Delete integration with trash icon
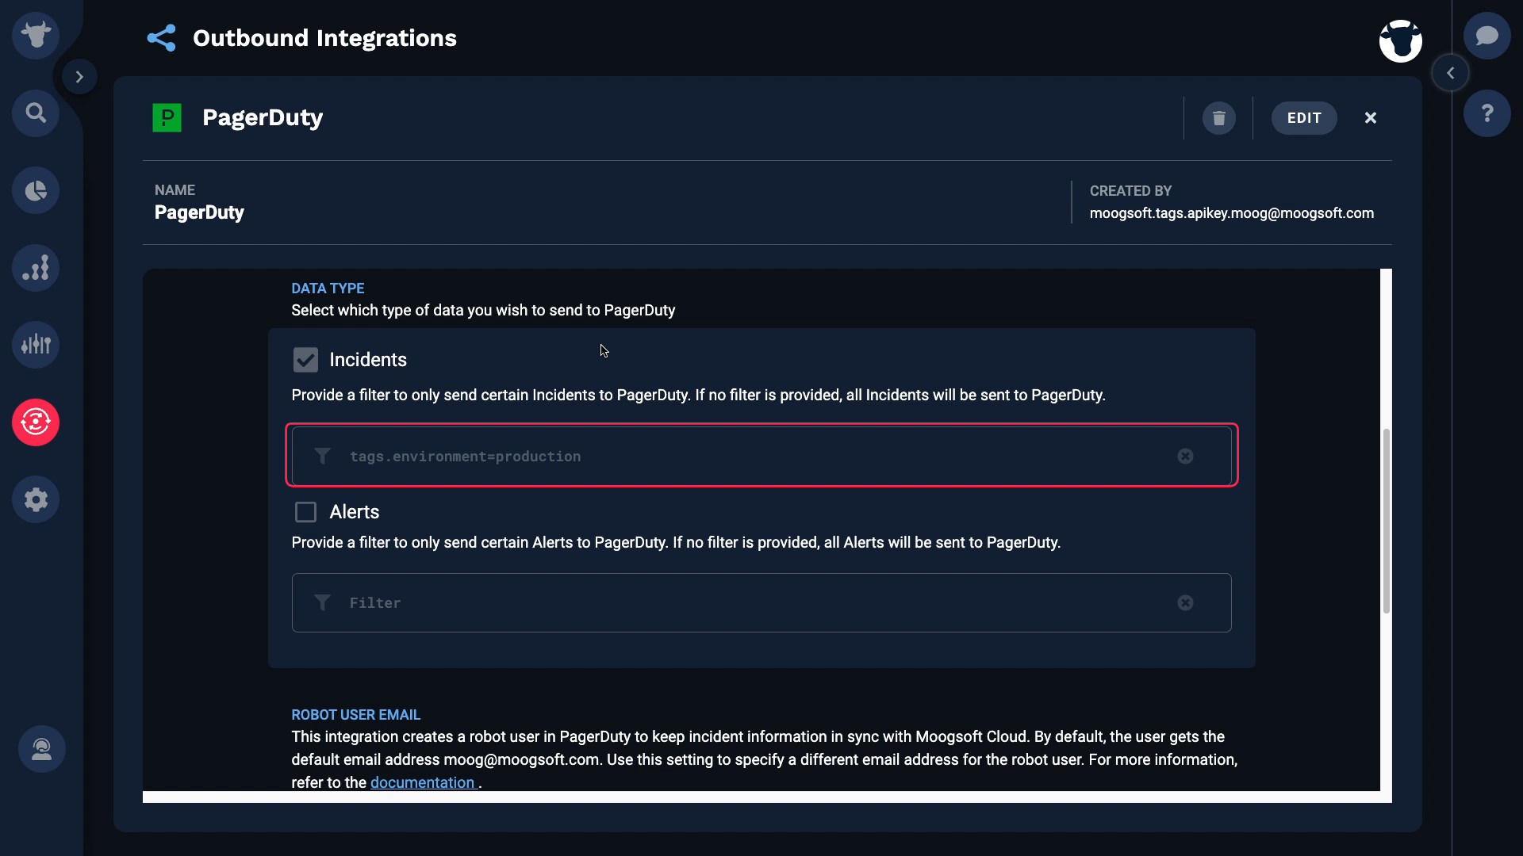This screenshot has height=856, width=1523. tap(1219, 118)
